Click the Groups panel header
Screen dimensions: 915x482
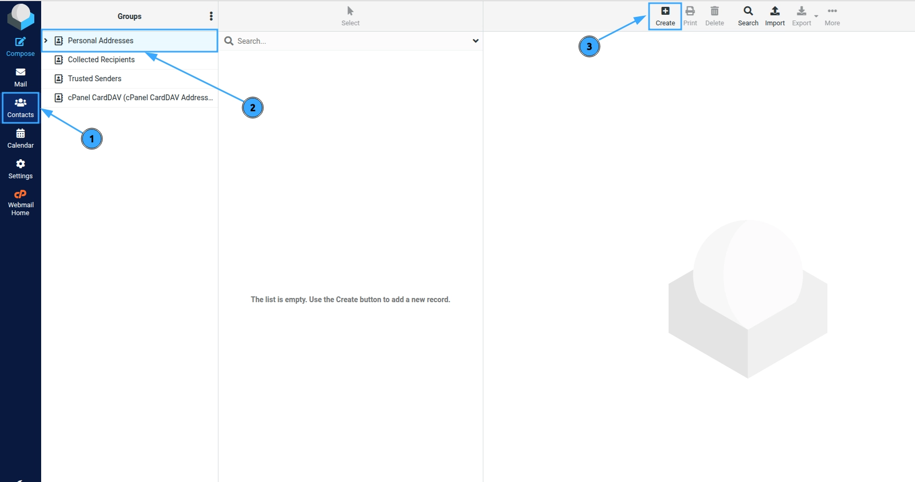click(x=130, y=16)
